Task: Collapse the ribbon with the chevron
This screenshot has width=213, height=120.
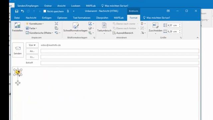Action: click(197, 38)
